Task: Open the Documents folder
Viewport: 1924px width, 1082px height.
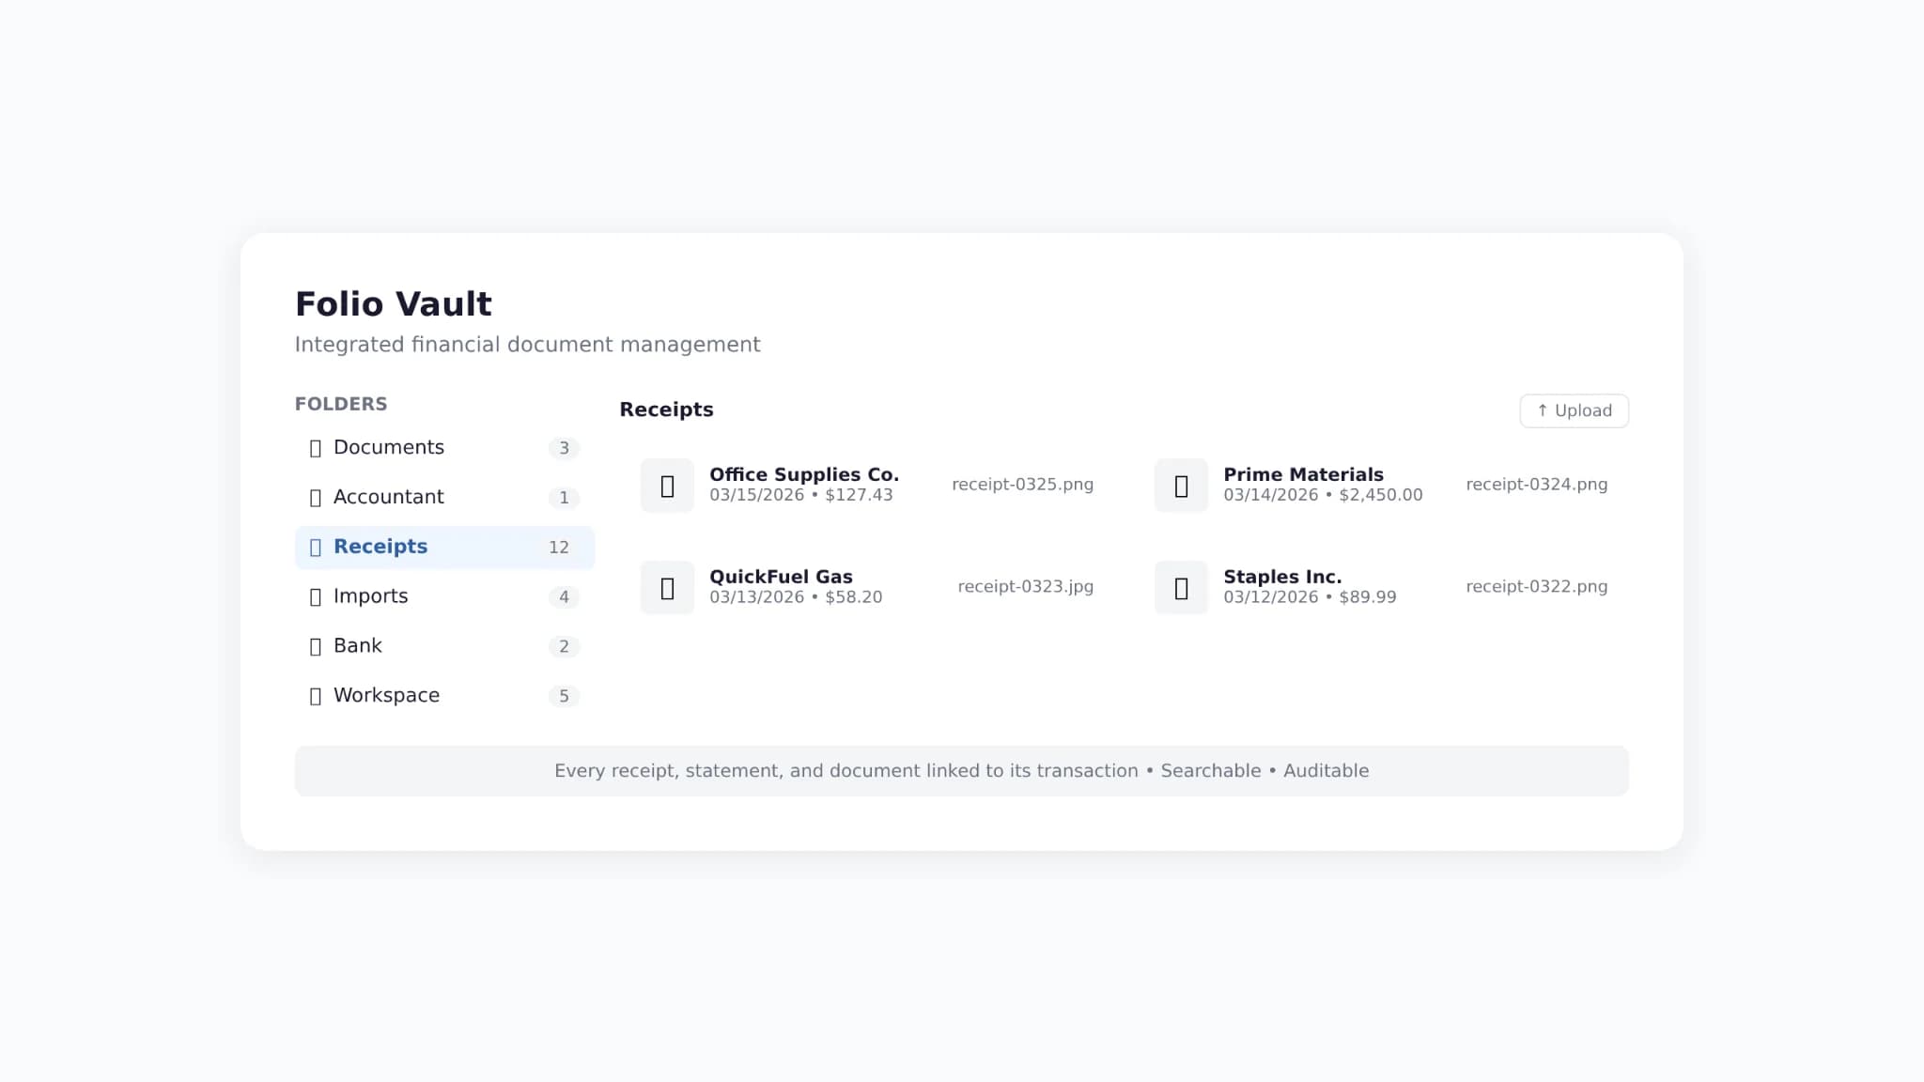Action: (x=444, y=448)
